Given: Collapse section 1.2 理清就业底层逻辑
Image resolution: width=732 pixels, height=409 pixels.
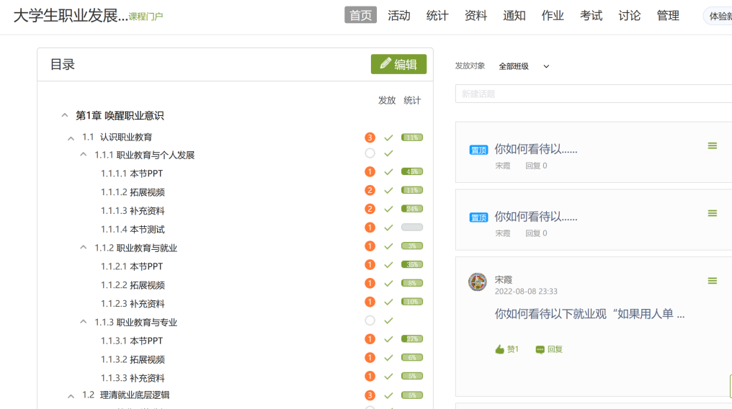Looking at the screenshot, I should pyautogui.click(x=71, y=396).
